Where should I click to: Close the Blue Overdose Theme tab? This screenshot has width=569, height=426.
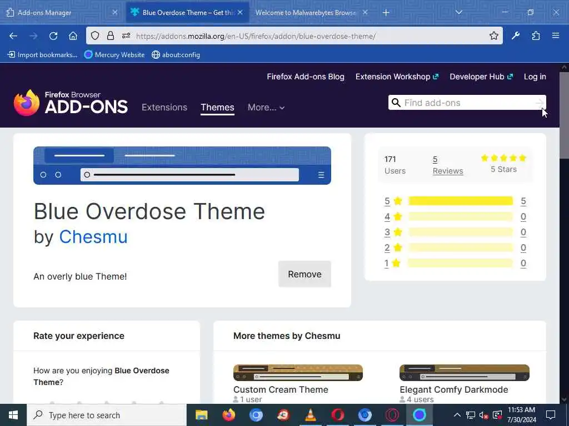pyautogui.click(x=240, y=12)
